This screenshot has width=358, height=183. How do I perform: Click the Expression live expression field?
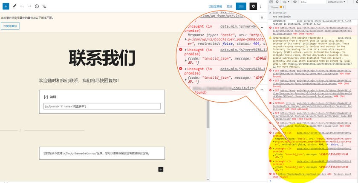coord(280,13)
